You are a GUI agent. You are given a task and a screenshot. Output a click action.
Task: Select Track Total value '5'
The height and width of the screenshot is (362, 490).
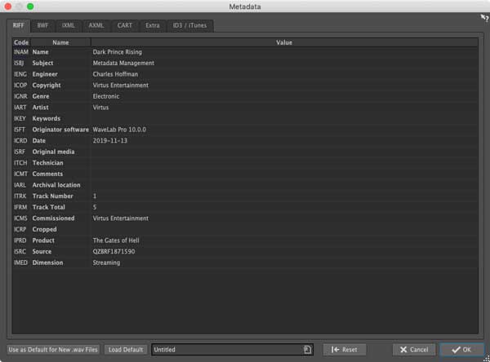(95, 207)
